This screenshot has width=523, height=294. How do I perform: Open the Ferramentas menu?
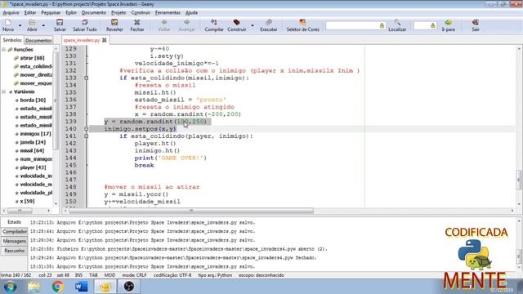pos(168,13)
